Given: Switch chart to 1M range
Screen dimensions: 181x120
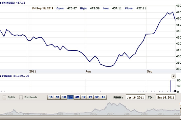Looking at the screenshot, I should 64,97.
